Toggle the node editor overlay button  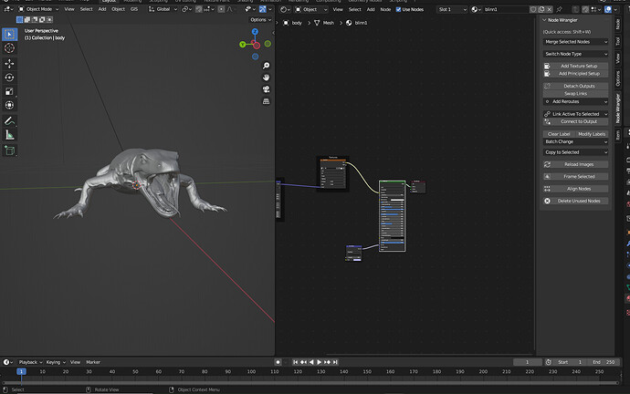coord(608,9)
